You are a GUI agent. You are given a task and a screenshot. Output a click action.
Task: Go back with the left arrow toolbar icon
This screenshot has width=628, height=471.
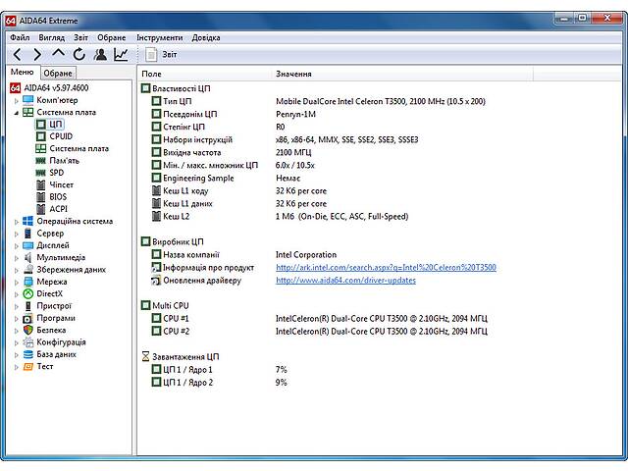point(17,55)
